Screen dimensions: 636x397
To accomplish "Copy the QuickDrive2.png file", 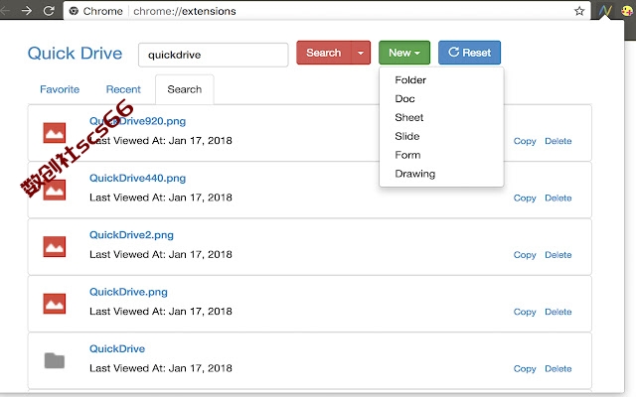I will tap(525, 255).
